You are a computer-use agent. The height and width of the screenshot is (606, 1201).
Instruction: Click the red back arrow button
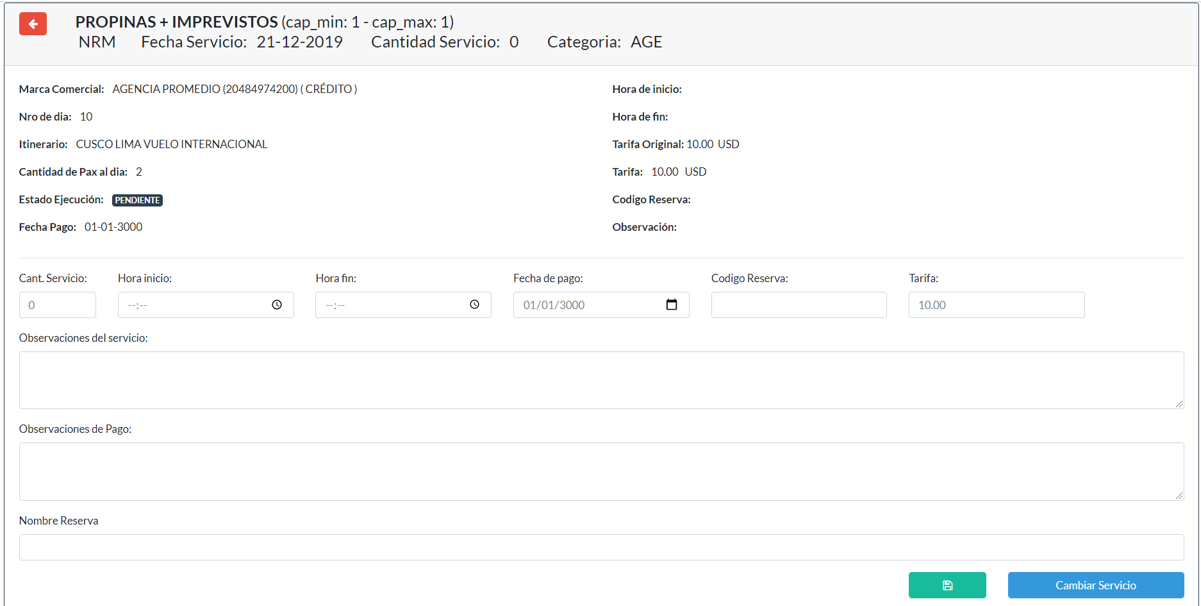coord(33,24)
